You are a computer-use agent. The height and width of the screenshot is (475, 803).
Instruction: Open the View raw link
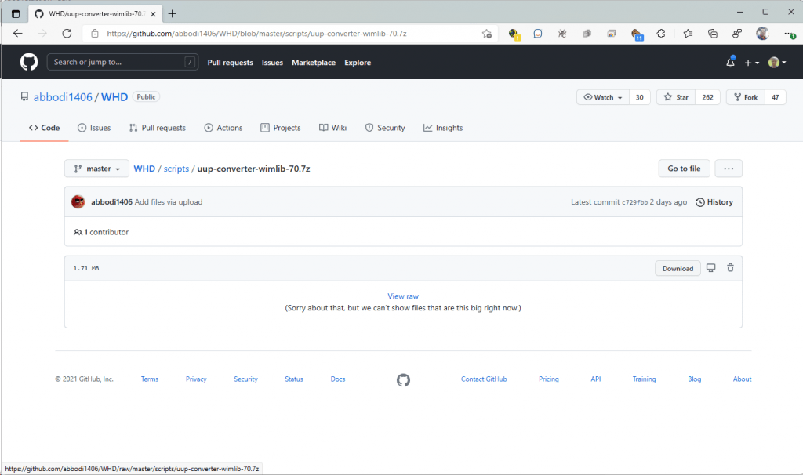pos(403,296)
